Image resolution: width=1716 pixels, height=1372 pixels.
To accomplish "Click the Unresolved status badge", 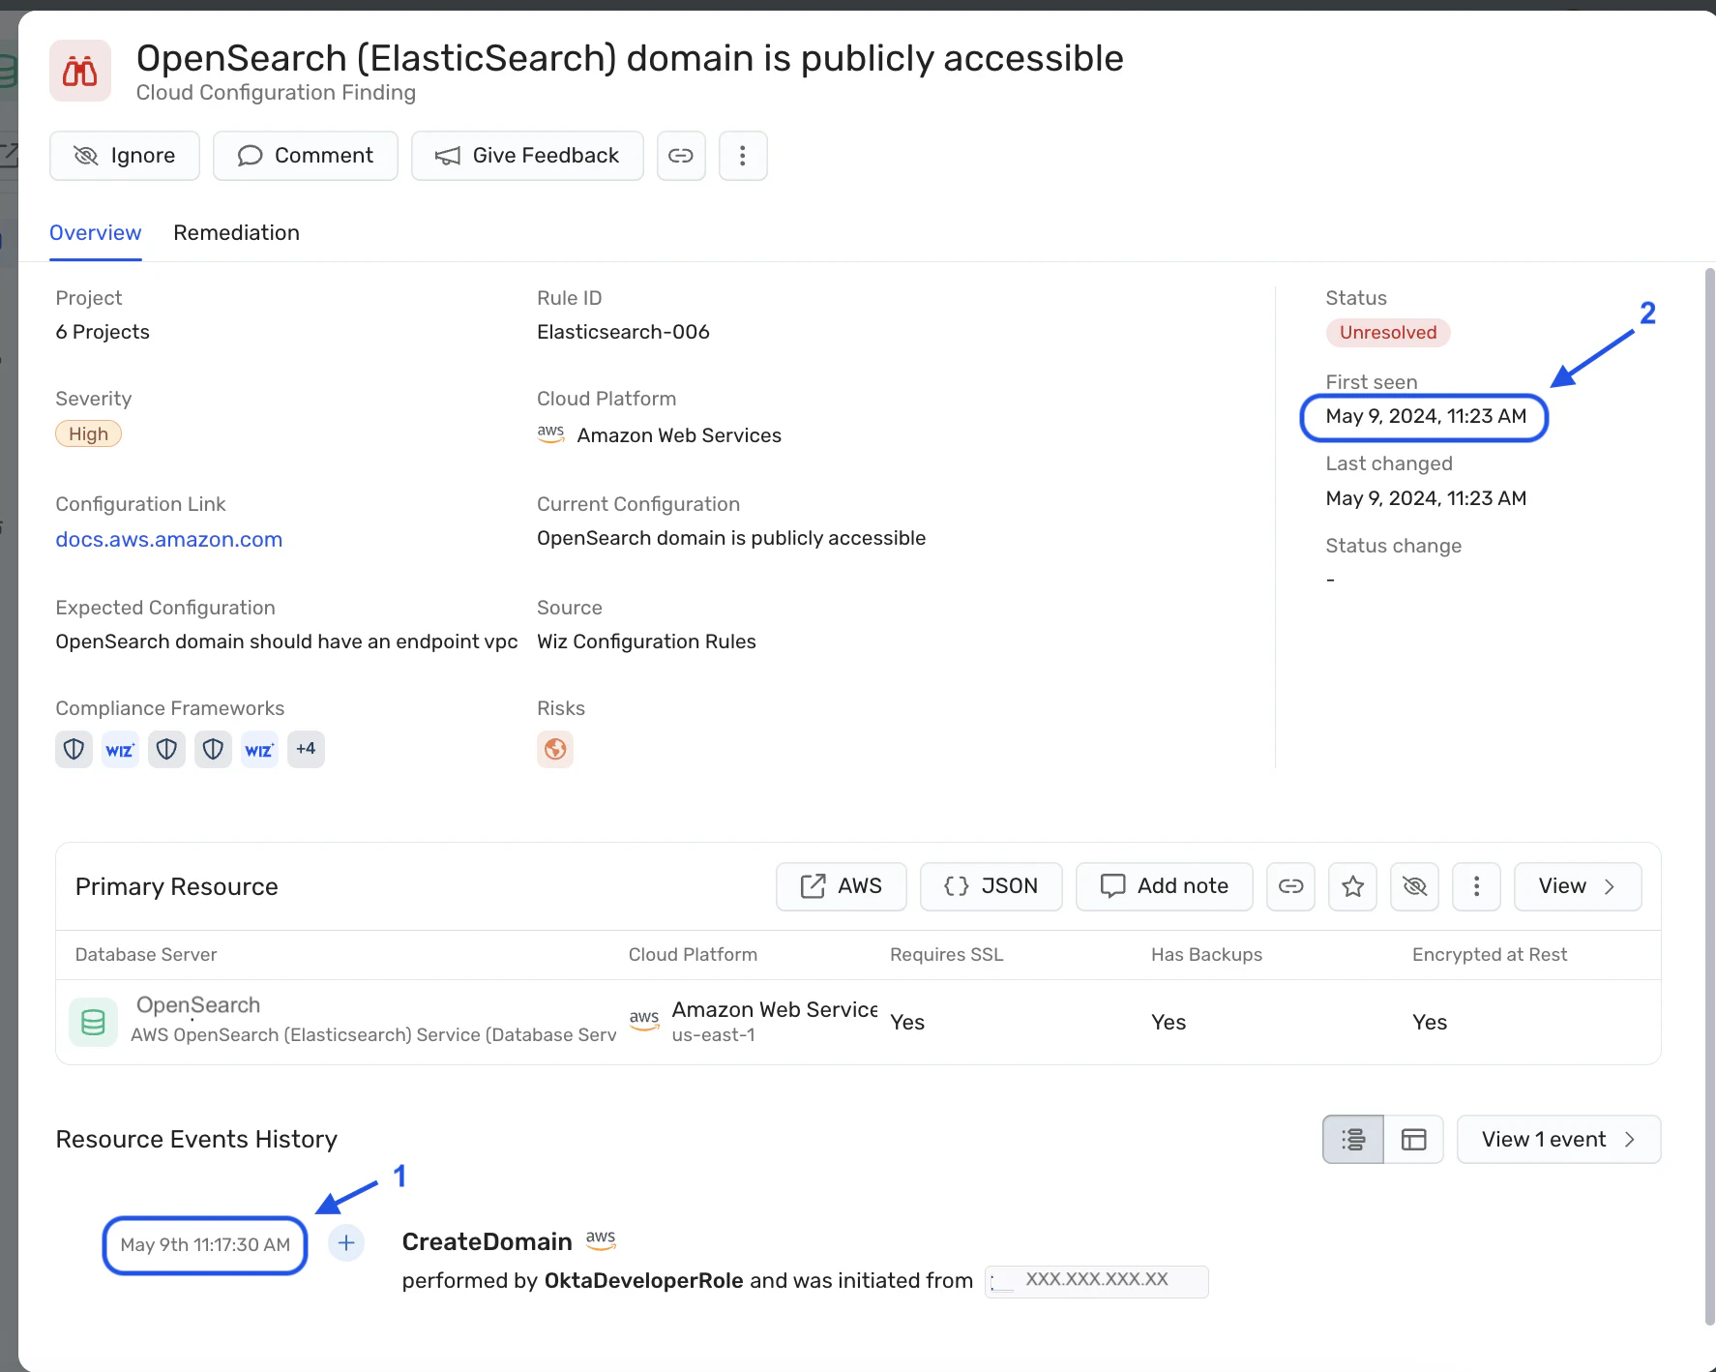I will point(1387,333).
